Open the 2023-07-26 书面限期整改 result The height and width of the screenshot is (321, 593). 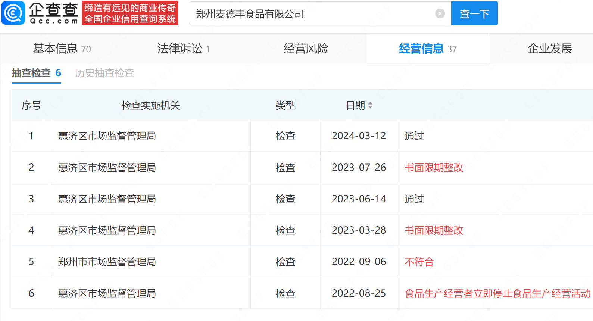434,168
